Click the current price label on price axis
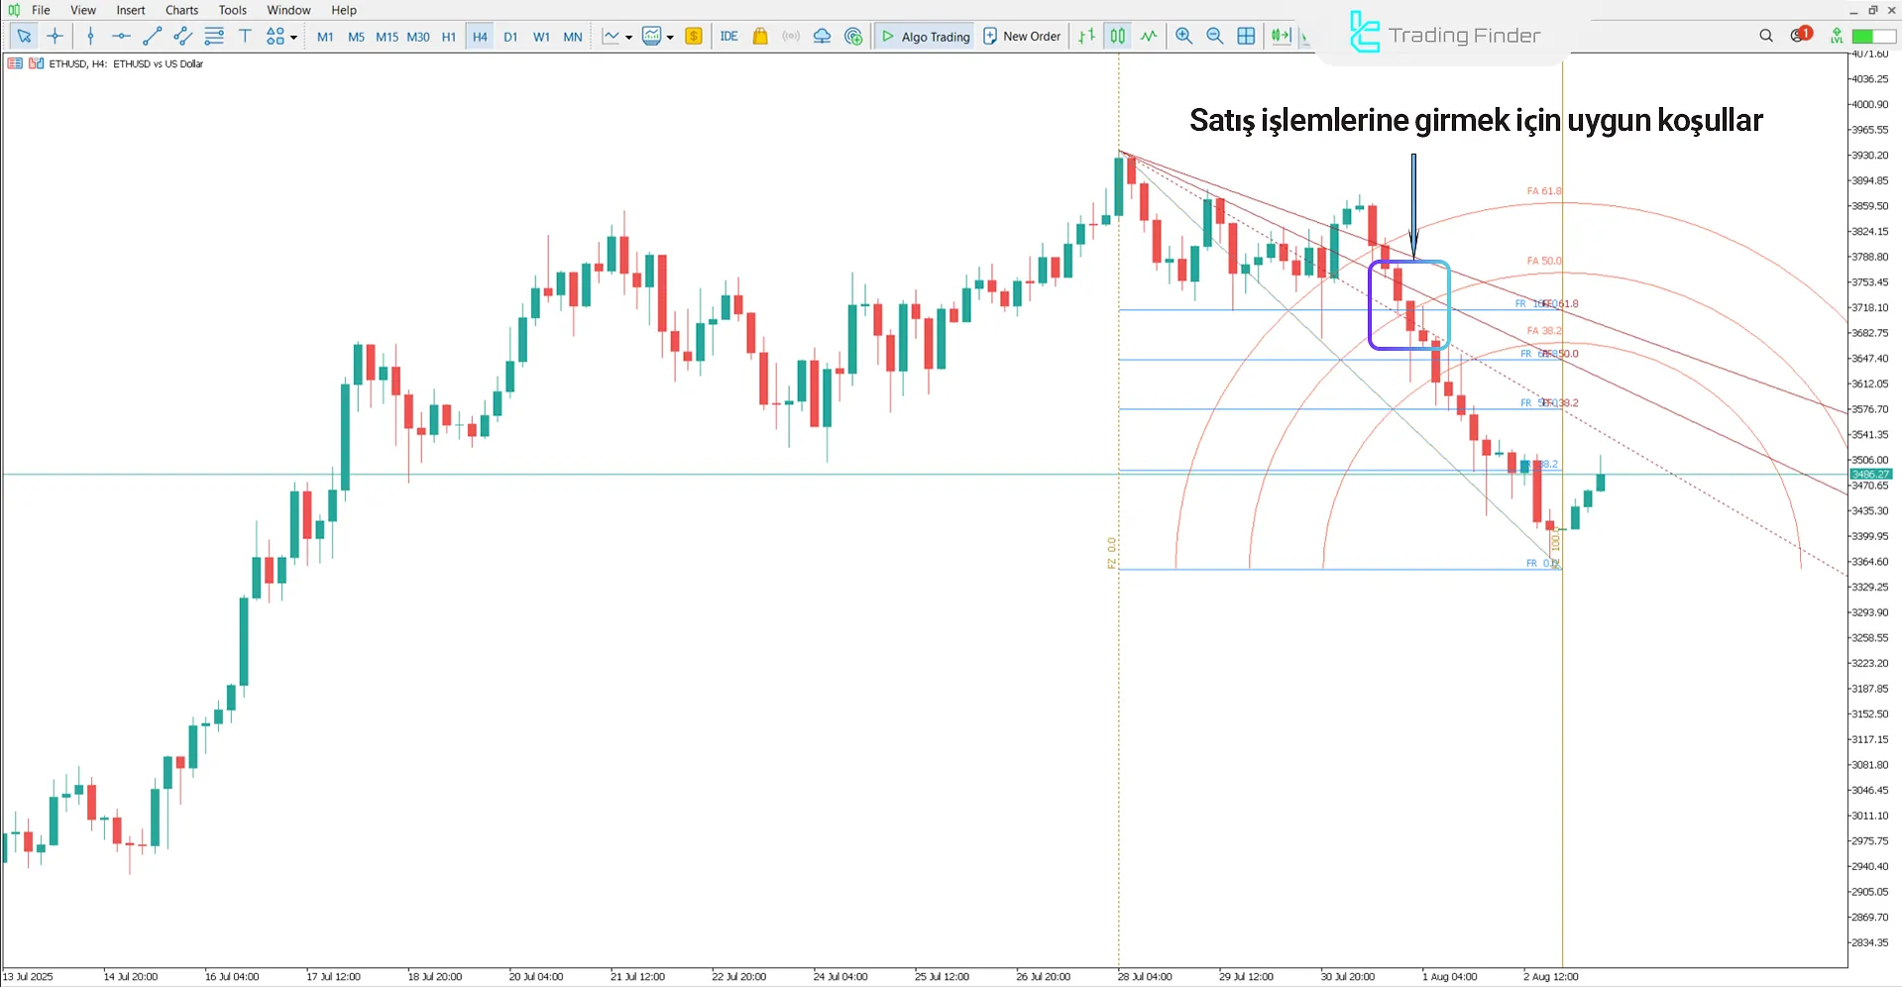Image resolution: width=1902 pixels, height=987 pixels. point(1870,474)
